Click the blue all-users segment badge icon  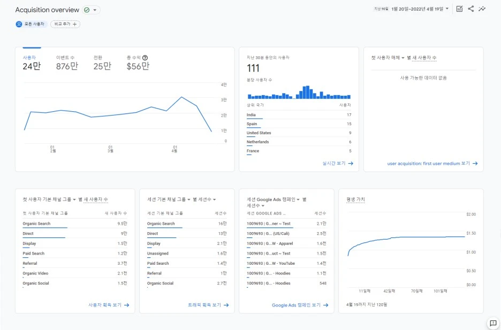pos(19,24)
